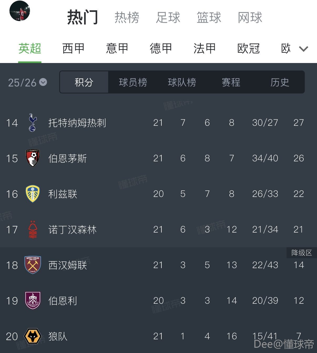Switch to the 欧冠 league tab

(x=248, y=49)
